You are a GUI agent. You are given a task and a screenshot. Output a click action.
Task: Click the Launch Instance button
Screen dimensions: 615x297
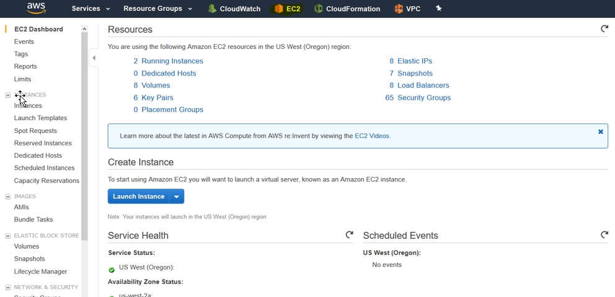point(138,196)
